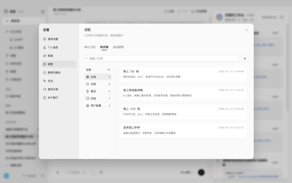The image size is (292, 183).
Task: Filter knowledge by 实体 category
Action: pos(98,77)
